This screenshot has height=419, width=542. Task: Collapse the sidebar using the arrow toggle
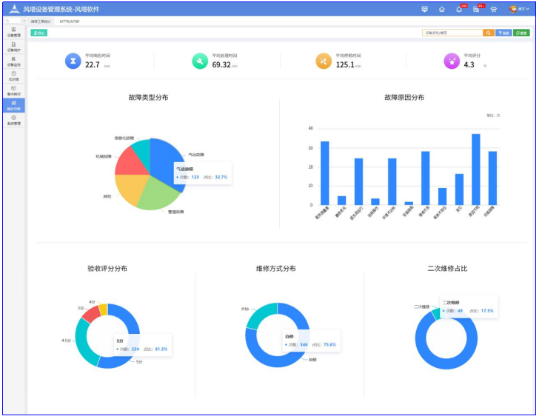(23, 21)
